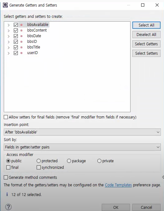164x211 pixels.
Task: Click the red field icon next to userID
Action: click(x=21, y=53)
